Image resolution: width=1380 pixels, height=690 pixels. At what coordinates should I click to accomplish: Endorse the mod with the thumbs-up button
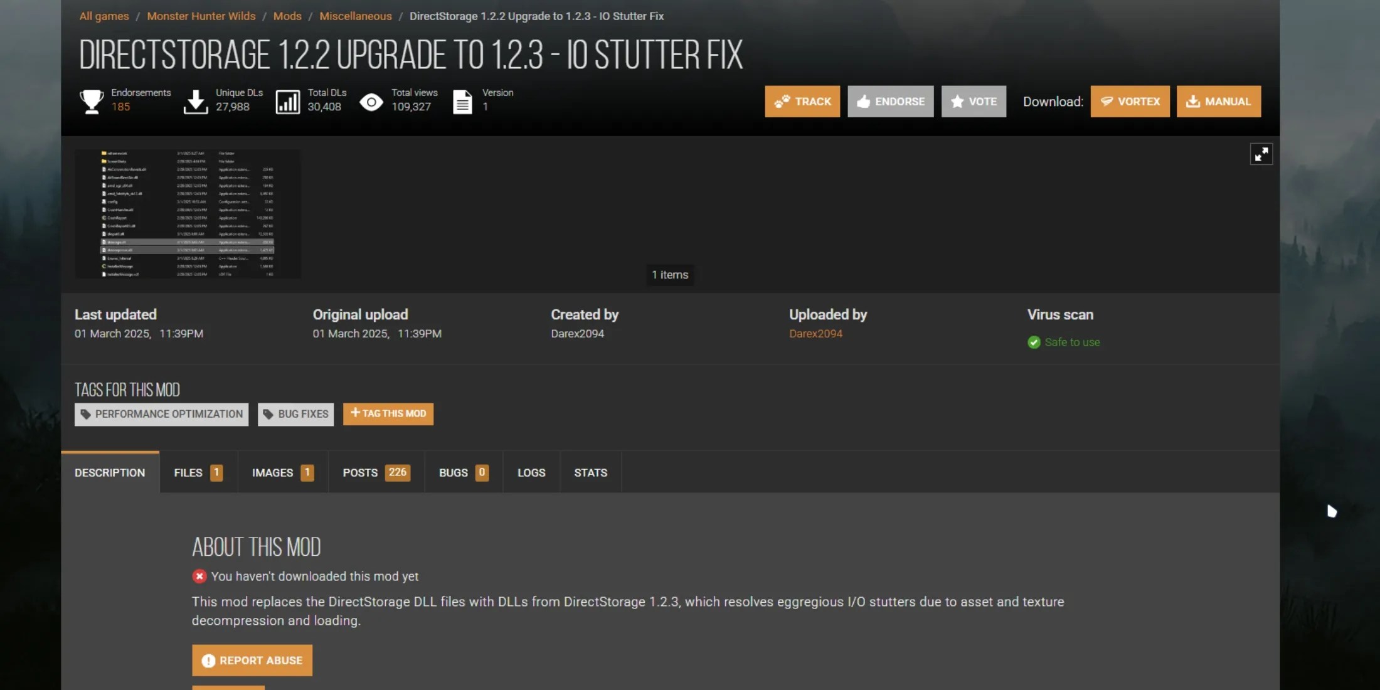pyautogui.click(x=890, y=102)
